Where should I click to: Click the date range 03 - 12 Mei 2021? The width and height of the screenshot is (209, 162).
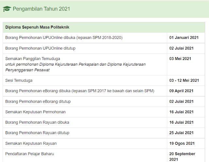point(184,80)
